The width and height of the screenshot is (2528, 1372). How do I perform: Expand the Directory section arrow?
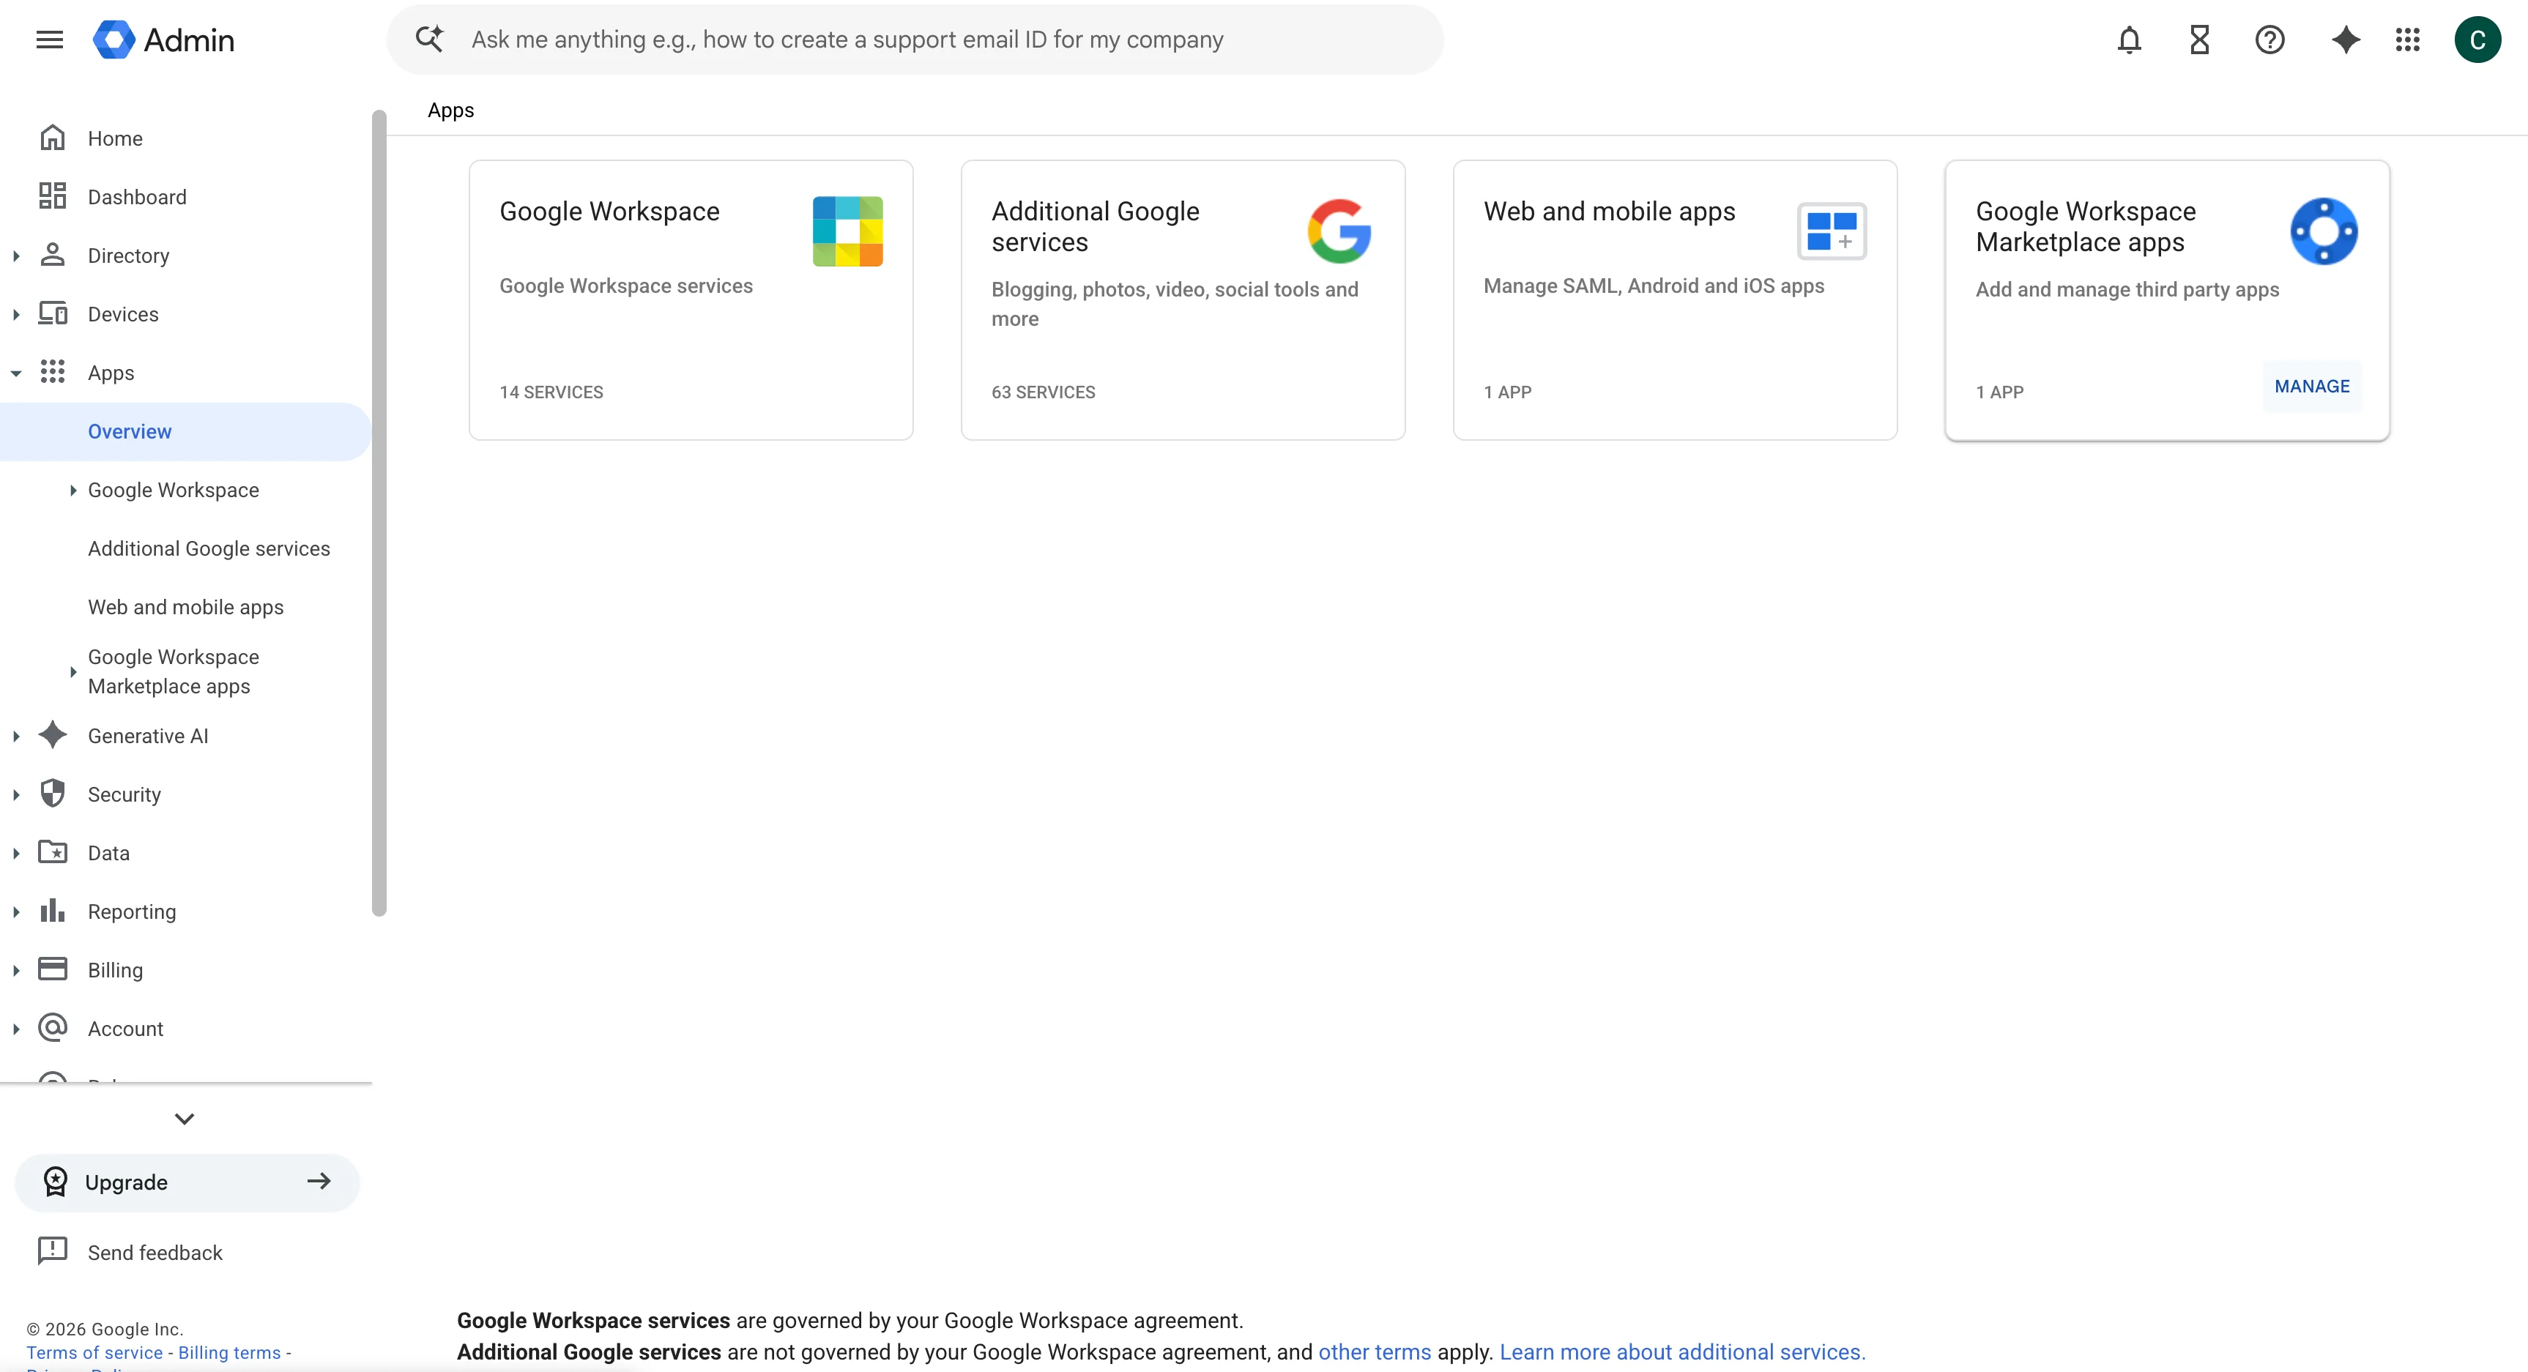pos(15,256)
